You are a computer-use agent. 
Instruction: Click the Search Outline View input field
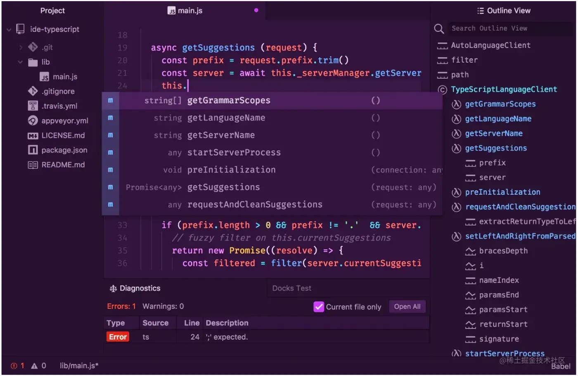(x=511, y=28)
